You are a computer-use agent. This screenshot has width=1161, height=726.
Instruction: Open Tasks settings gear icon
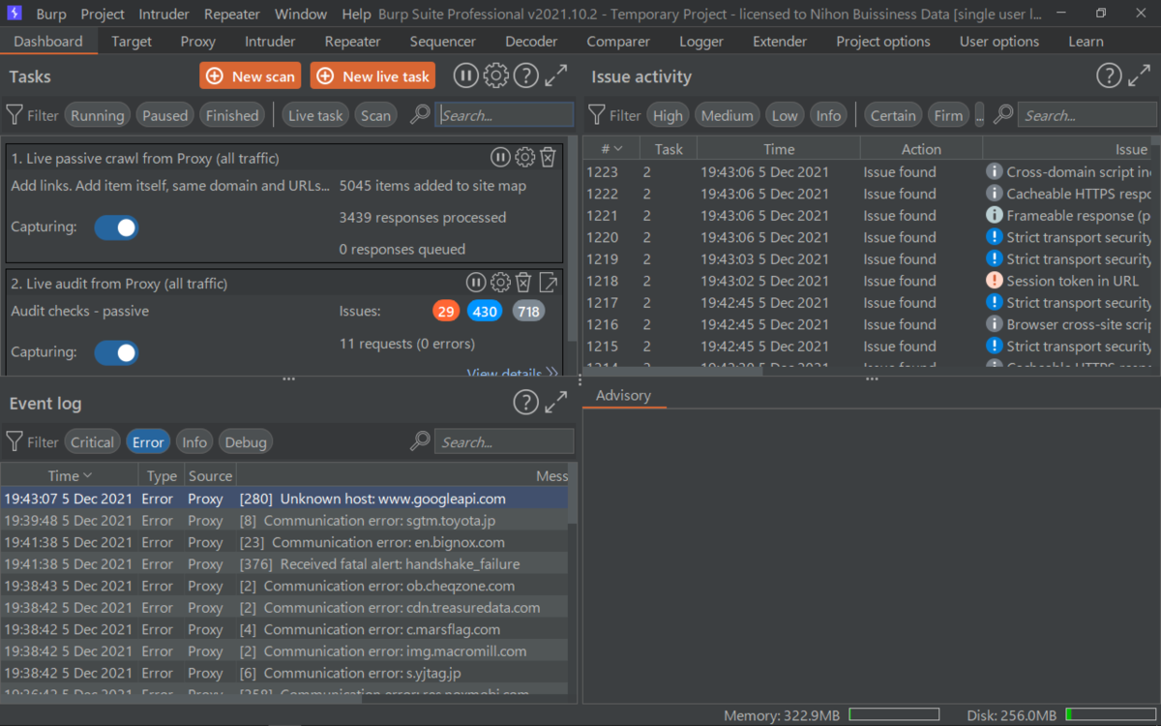495,76
